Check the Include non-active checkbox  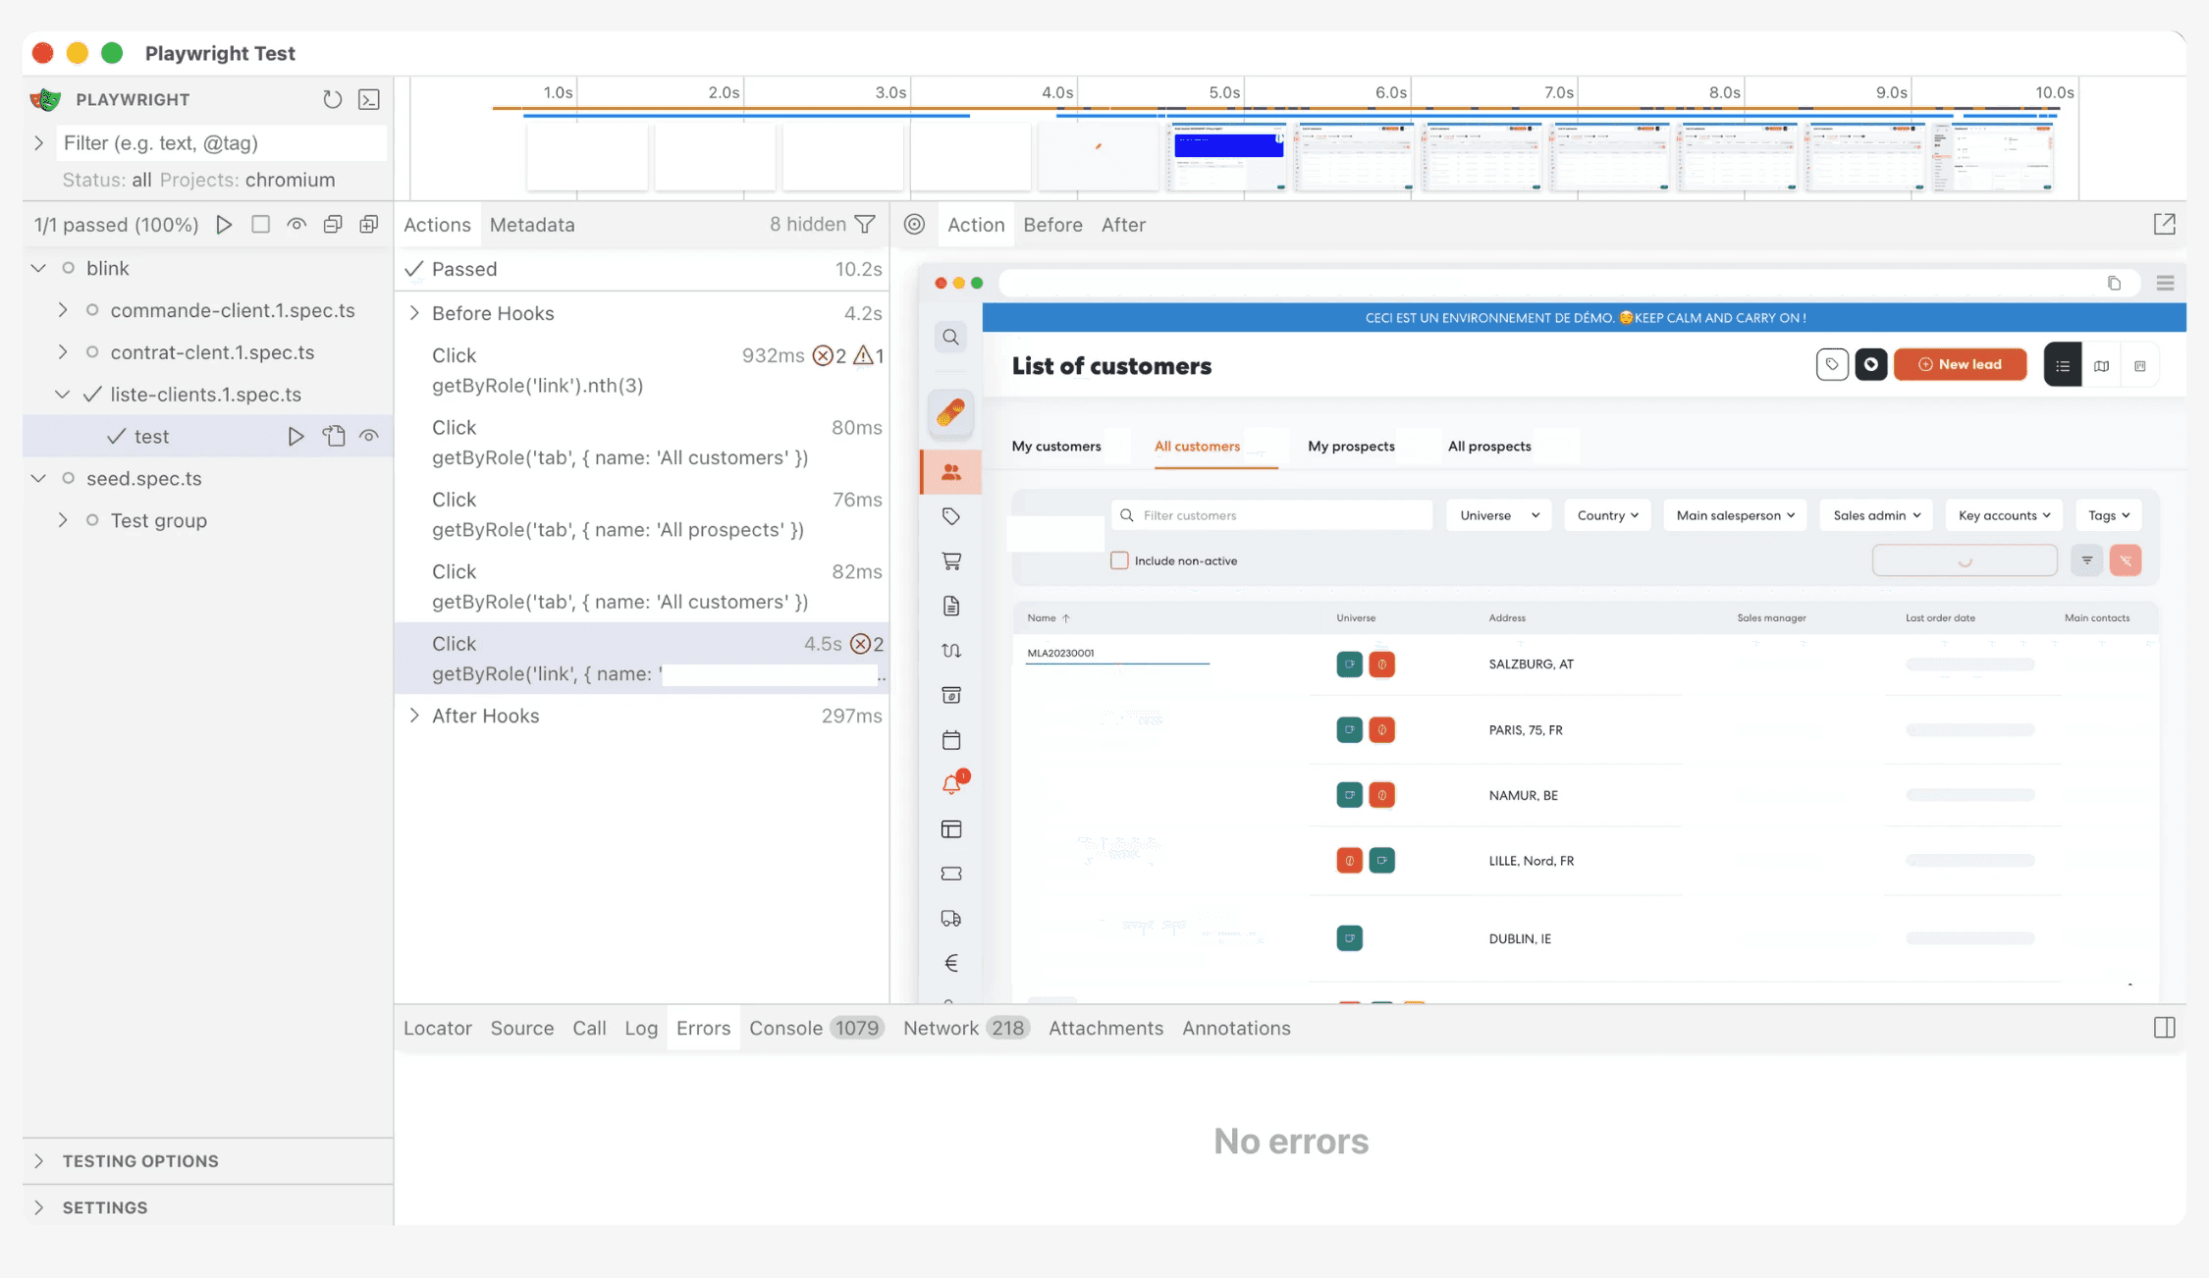pyautogui.click(x=1119, y=560)
